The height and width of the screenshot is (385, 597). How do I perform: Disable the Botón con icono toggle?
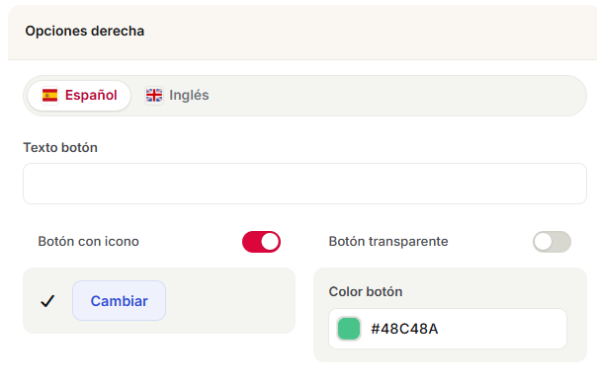[261, 242]
